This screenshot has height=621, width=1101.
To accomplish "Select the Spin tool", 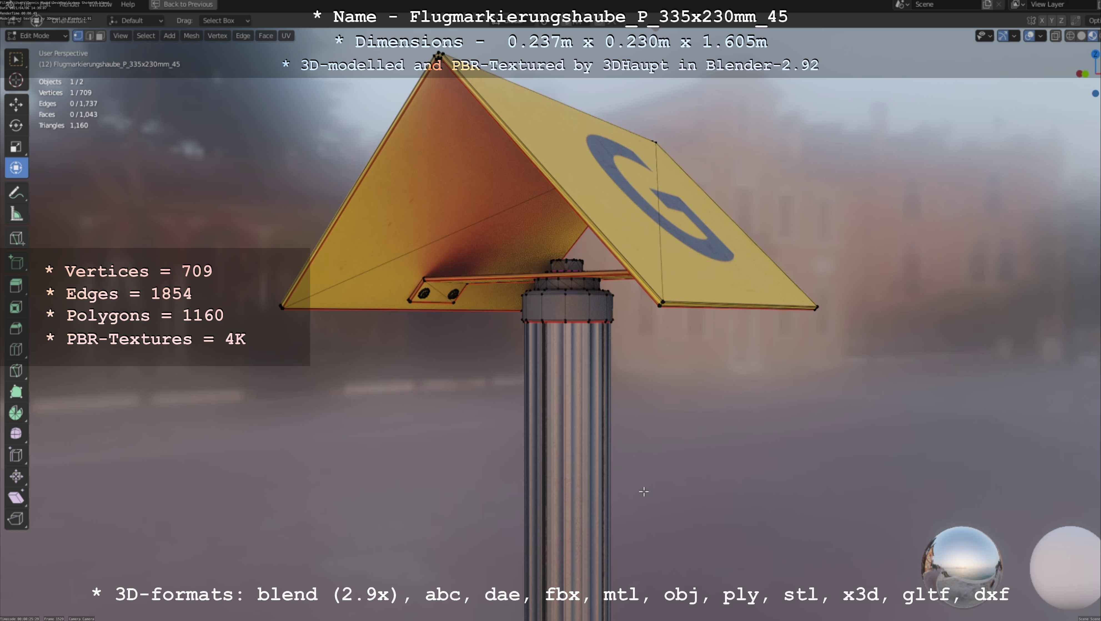I will (16, 413).
